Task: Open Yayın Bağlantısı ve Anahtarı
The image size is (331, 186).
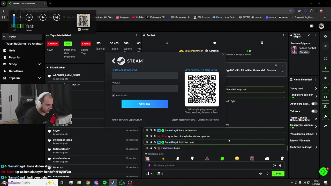Action: coord(25,44)
